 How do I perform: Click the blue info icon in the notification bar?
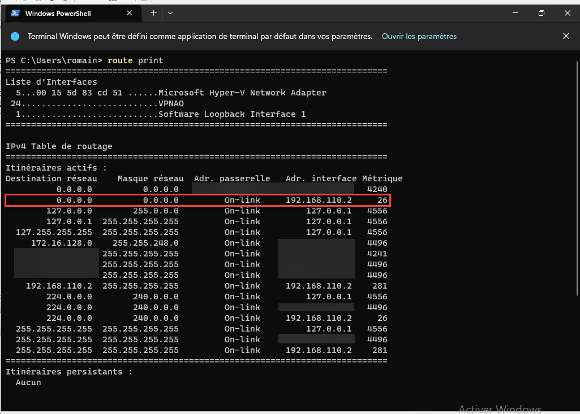[x=15, y=36]
